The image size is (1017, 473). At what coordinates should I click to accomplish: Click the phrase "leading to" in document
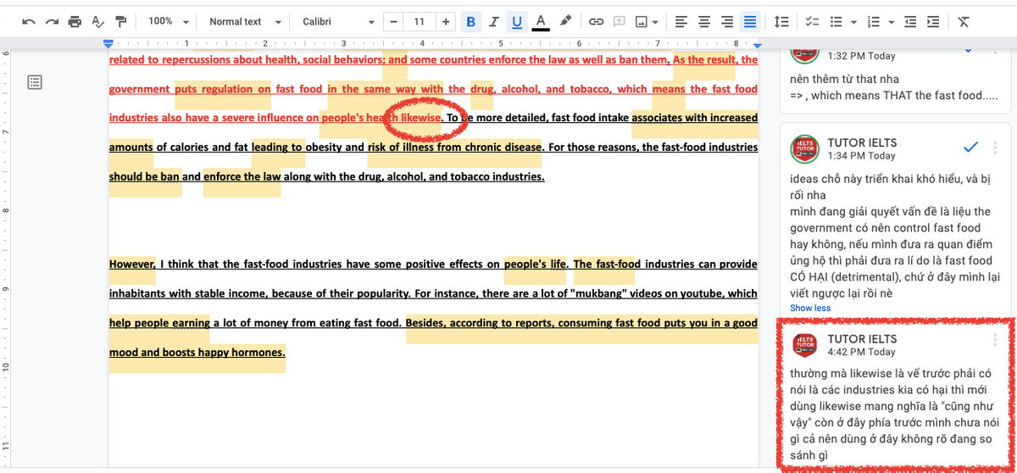pos(277,147)
